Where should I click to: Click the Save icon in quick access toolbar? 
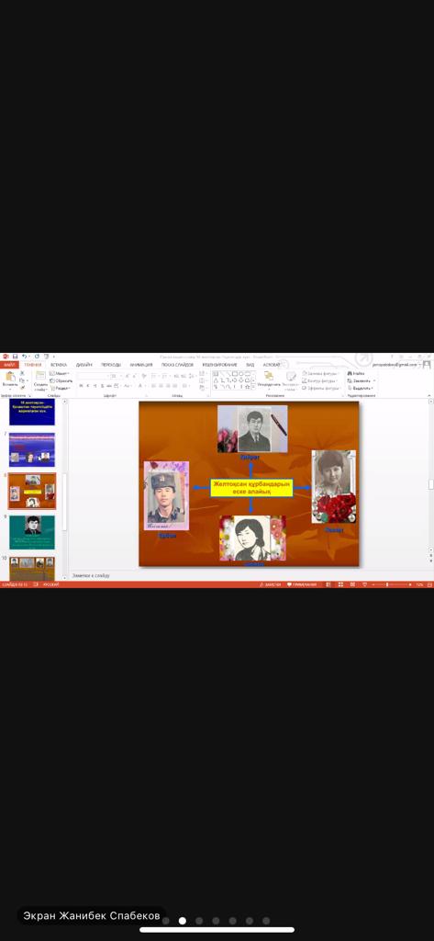[x=15, y=357]
